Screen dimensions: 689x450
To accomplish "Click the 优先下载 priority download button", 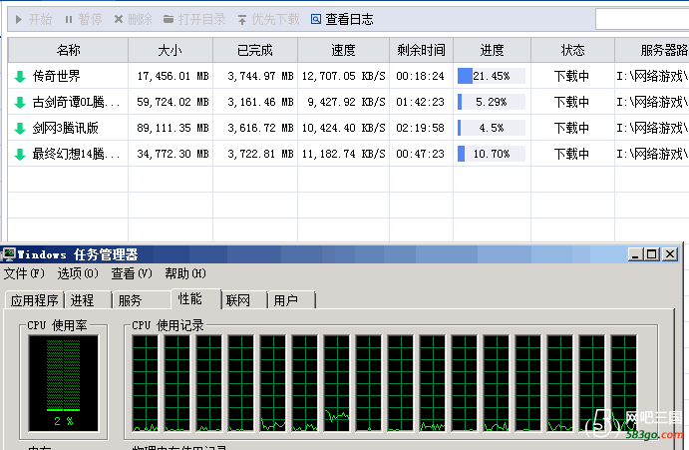I will 268,19.
